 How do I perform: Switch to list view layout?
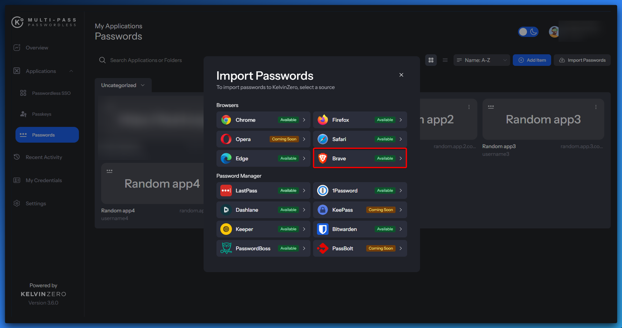tap(445, 60)
